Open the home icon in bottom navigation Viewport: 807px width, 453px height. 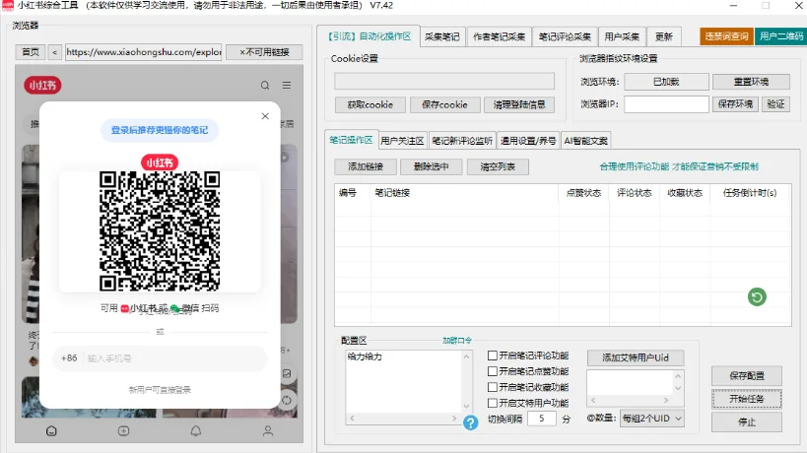click(x=51, y=431)
